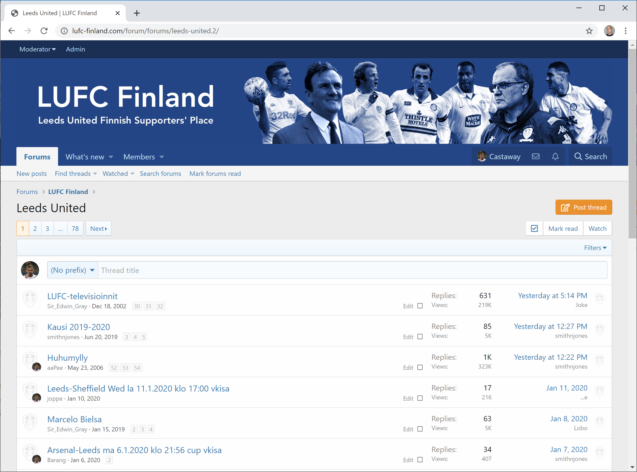Screen dimensions: 637x472
Task: Toggle the select-all threads checkbox
Action: tap(534, 228)
